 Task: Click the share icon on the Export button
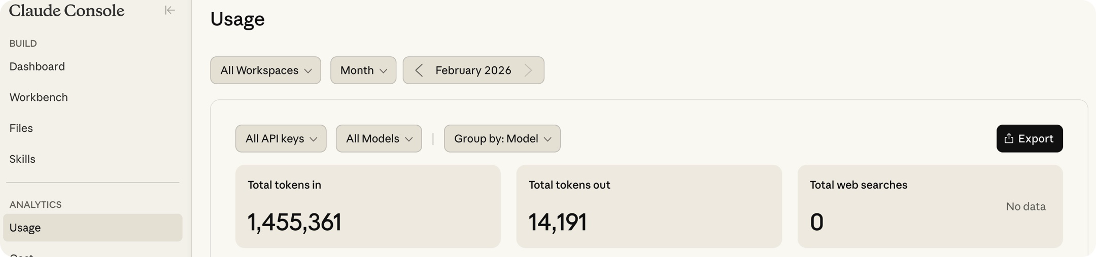pyautogui.click(x=1009, y=138)
